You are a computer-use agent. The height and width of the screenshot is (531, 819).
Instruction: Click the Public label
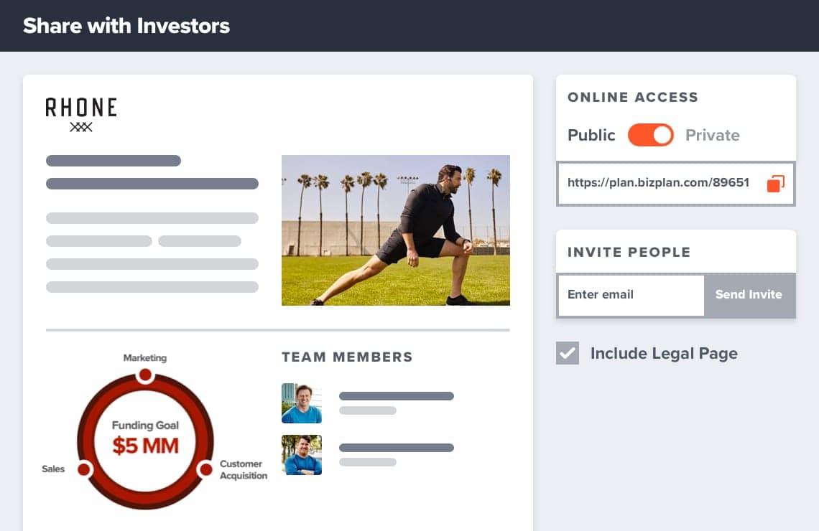pos(591,135)
